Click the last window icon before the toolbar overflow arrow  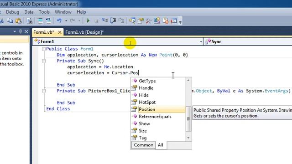tap(174, 20)
